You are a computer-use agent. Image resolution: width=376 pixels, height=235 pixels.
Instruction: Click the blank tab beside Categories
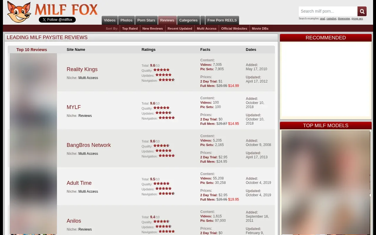pos(203,20)
